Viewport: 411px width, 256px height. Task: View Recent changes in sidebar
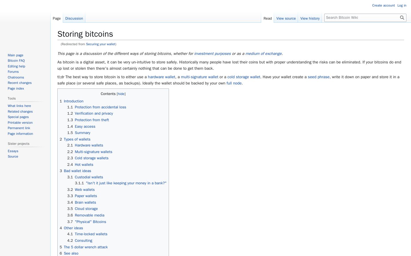(20, 83)
